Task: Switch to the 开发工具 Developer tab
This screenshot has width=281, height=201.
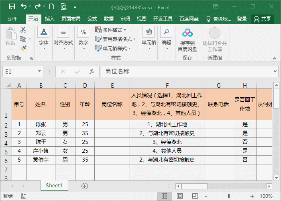Action: [x=163, y=19]
